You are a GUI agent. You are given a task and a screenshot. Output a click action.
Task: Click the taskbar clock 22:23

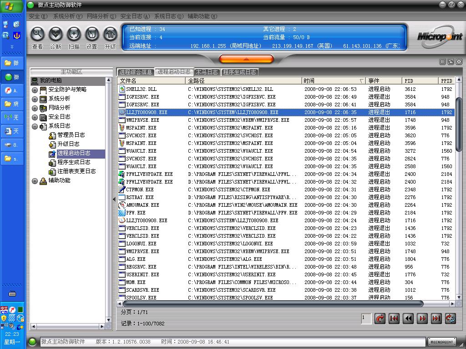pyautogui.click(x=12, y=334)
